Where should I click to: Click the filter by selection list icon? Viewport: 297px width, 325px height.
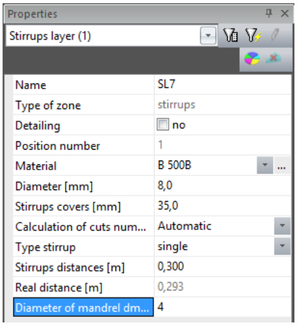[230, 35]
